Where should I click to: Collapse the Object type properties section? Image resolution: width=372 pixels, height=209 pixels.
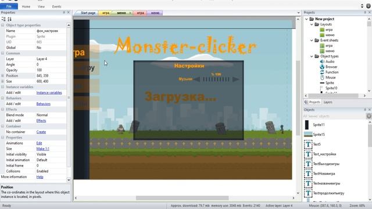2,25
